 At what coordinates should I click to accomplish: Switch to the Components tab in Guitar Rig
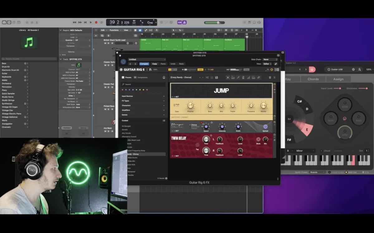(141, 77)
